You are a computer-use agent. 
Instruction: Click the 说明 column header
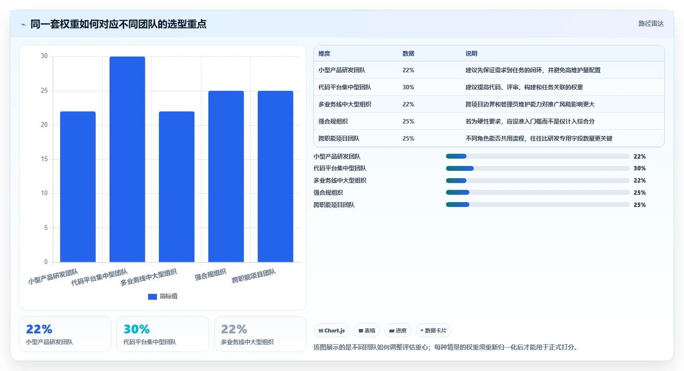coord(471,54)
